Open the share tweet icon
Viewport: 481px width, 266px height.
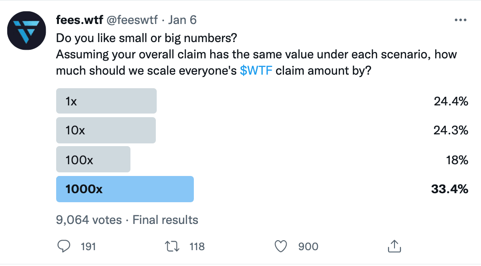(394, 247)
